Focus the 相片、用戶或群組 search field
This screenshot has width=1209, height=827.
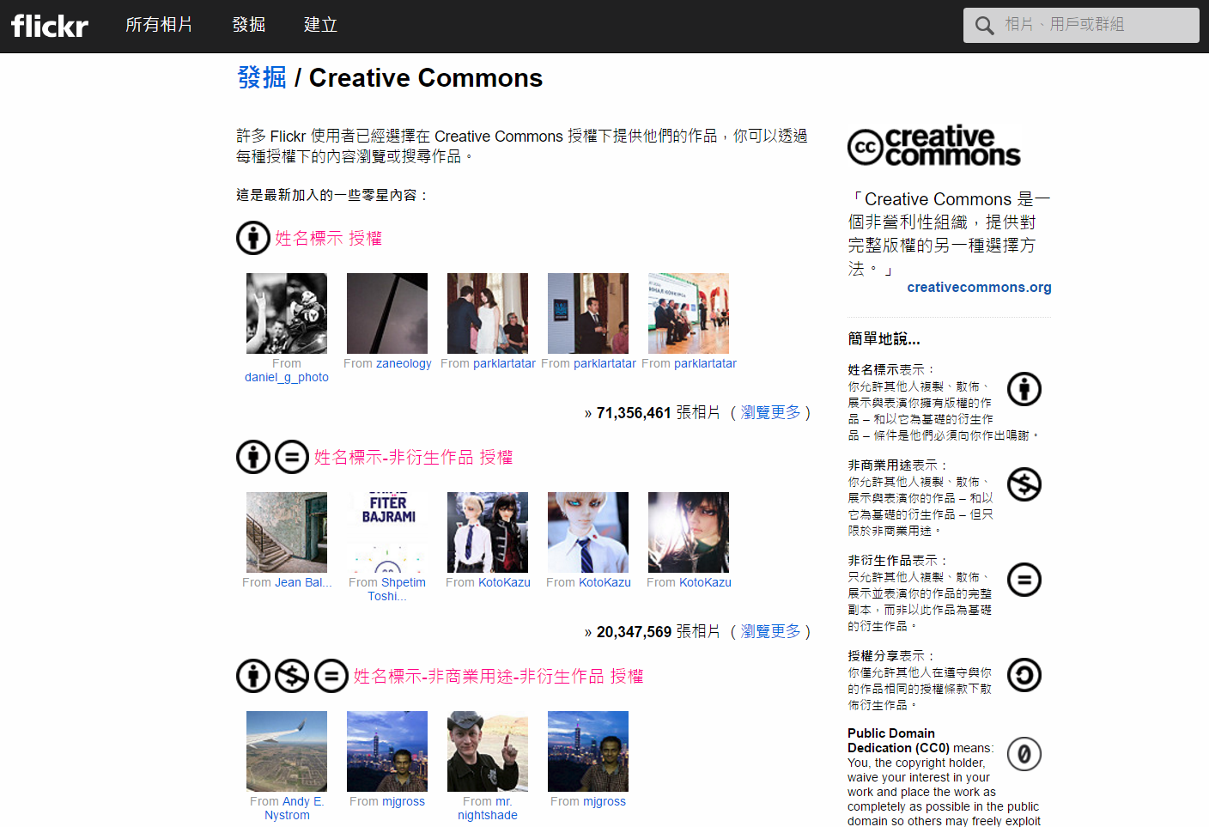pyautogui.click(x=1081, y=25)
